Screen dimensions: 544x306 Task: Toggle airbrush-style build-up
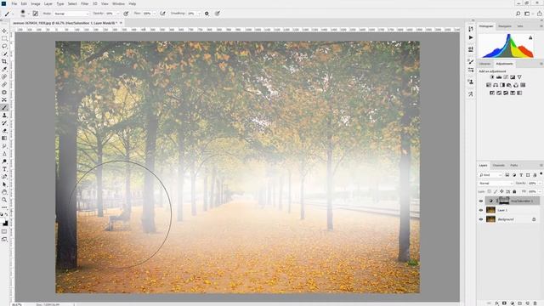162,14
